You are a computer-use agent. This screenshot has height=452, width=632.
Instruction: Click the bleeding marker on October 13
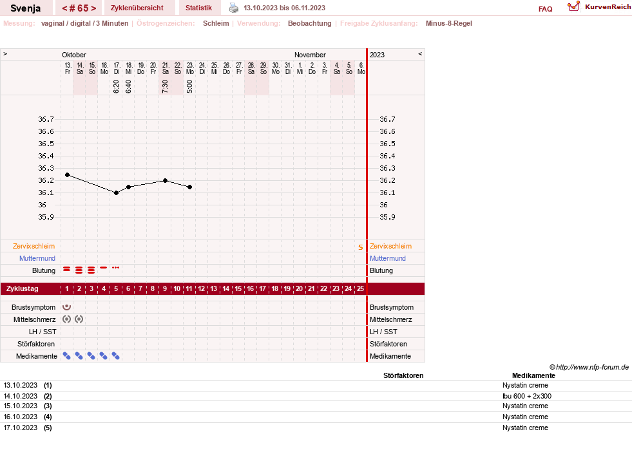click(x=66, y=268)
